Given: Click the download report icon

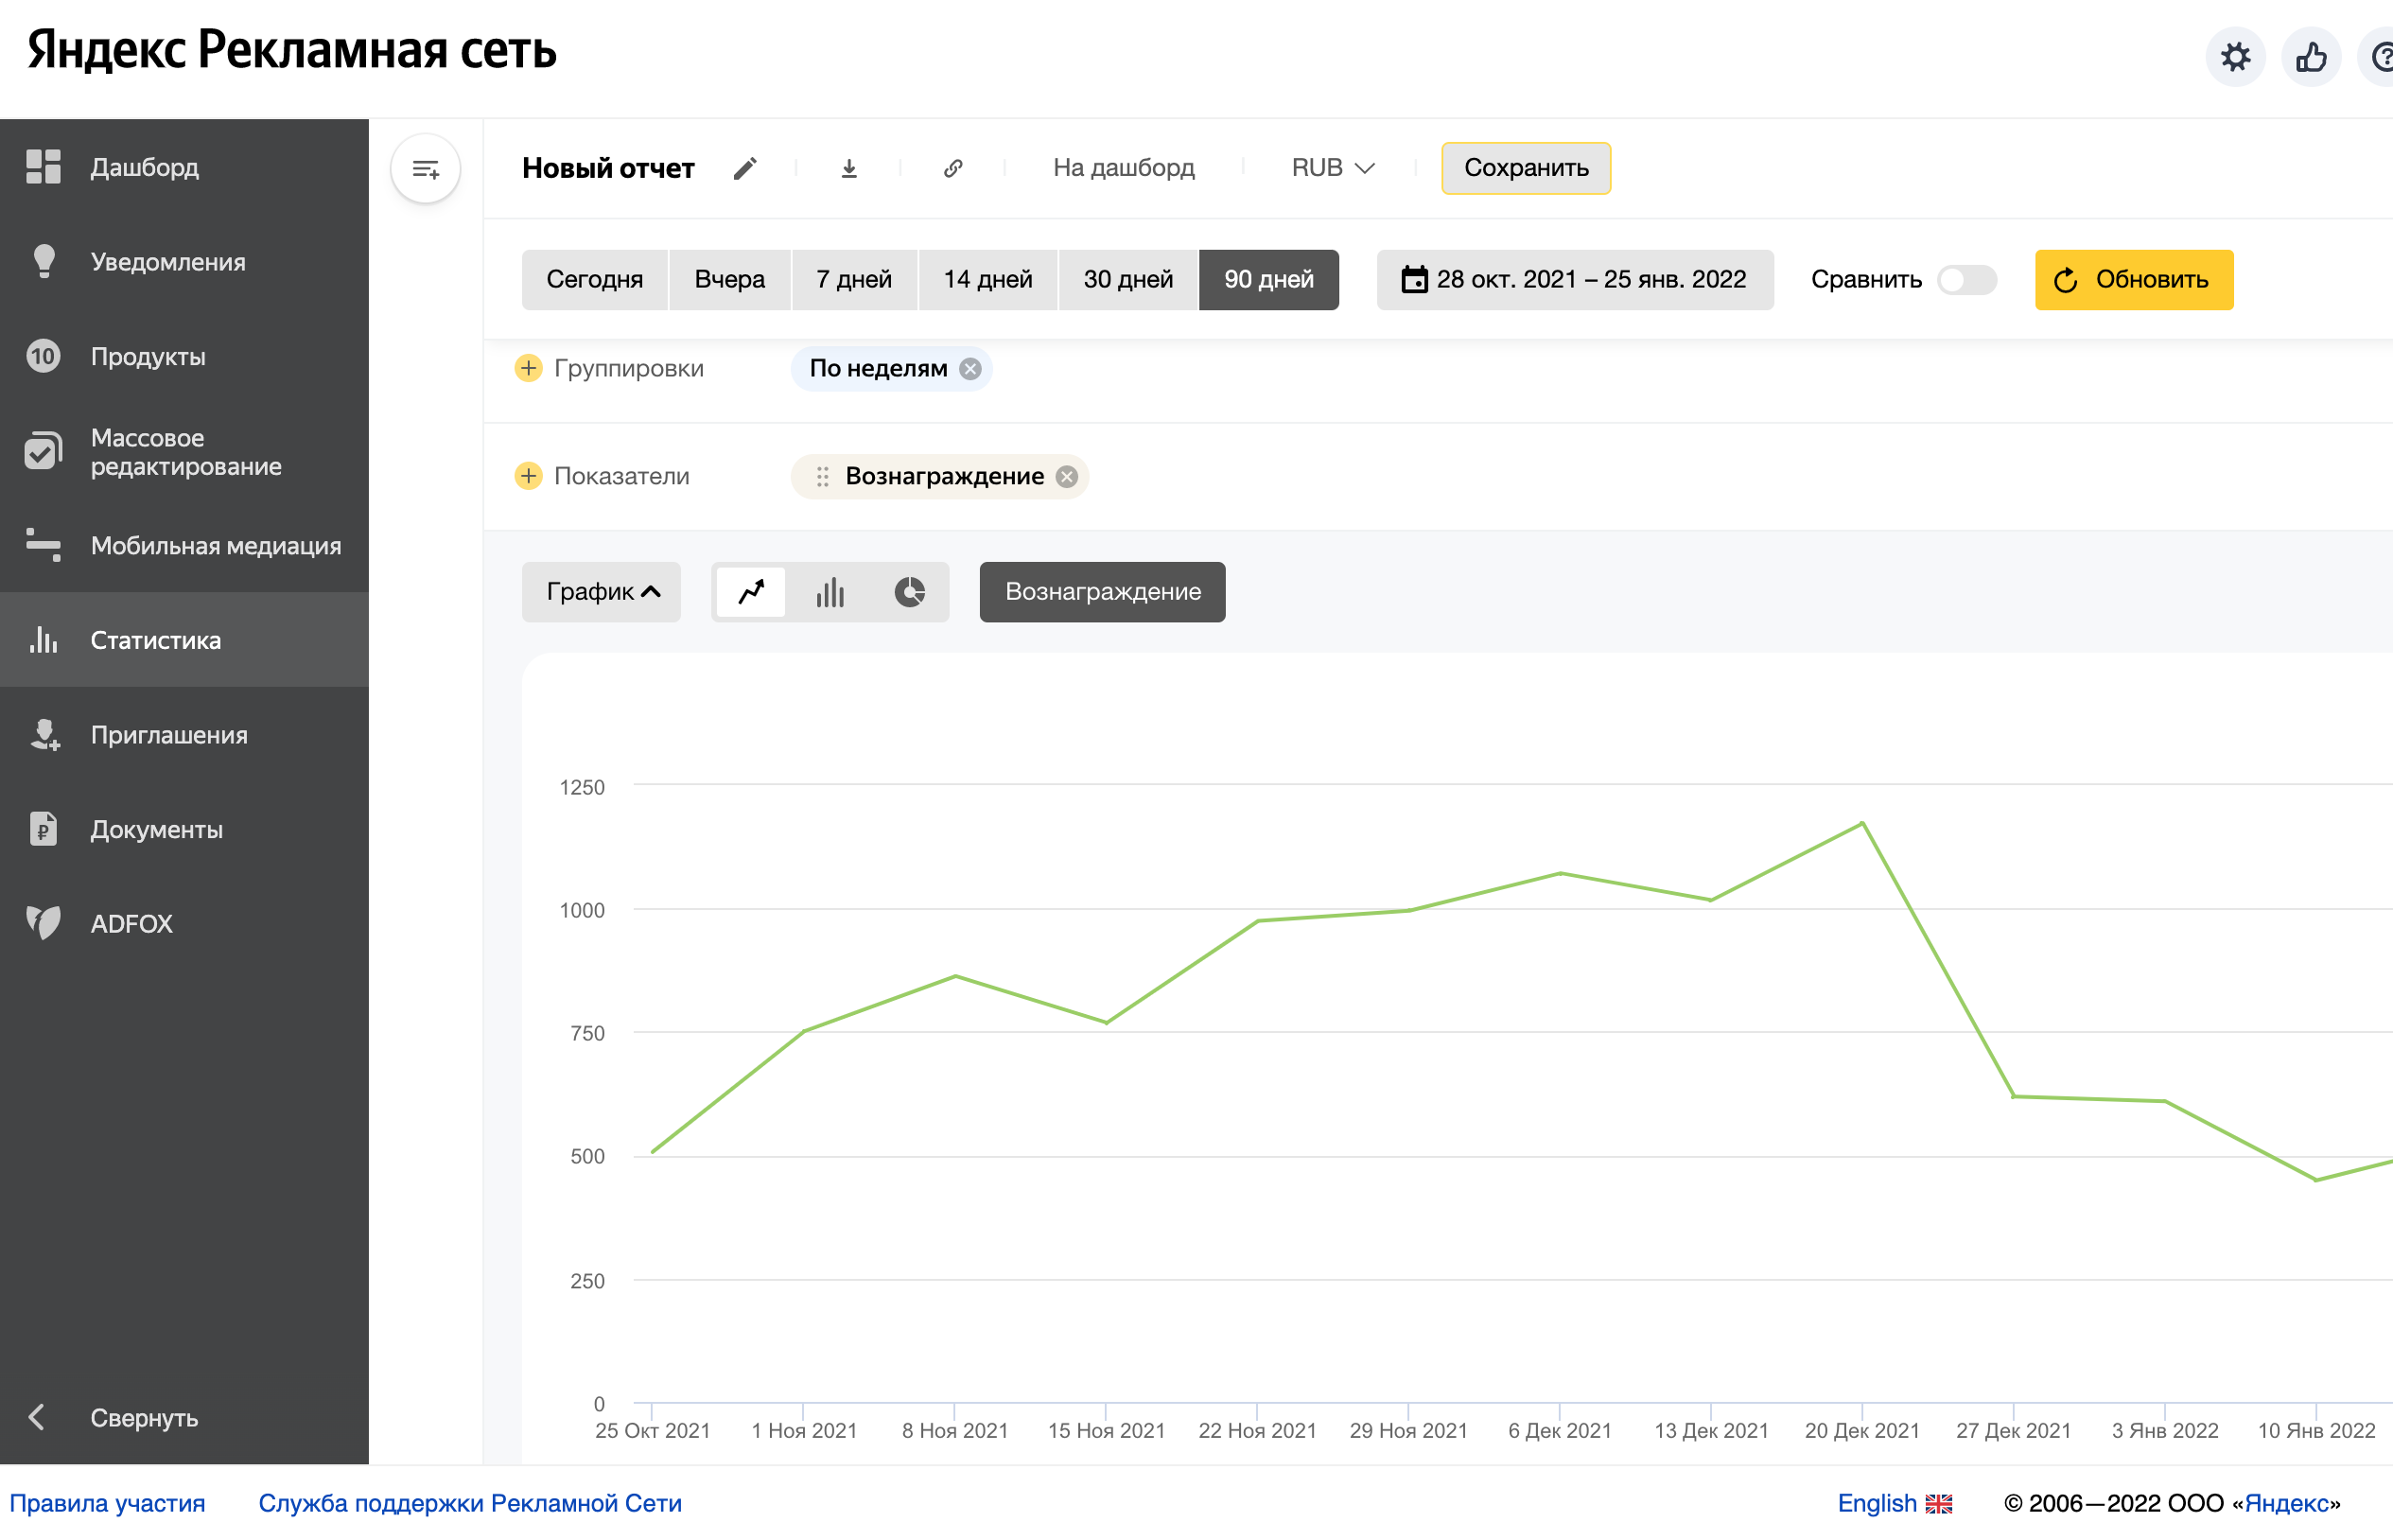Looking at the screenshot, I should [848, 168].
